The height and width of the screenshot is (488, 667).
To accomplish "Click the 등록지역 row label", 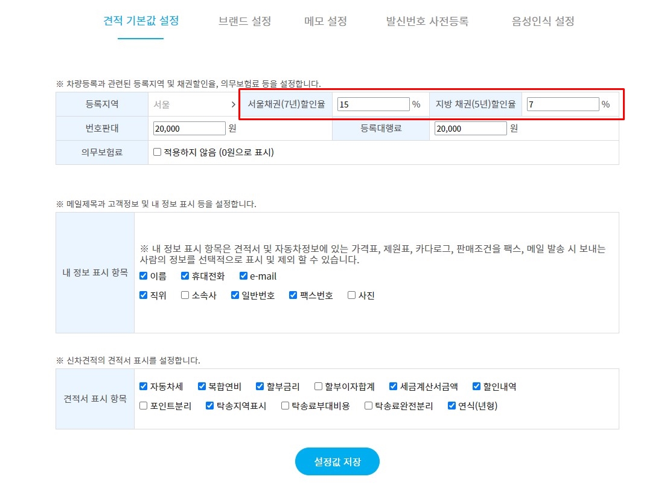I will point(102,104).
